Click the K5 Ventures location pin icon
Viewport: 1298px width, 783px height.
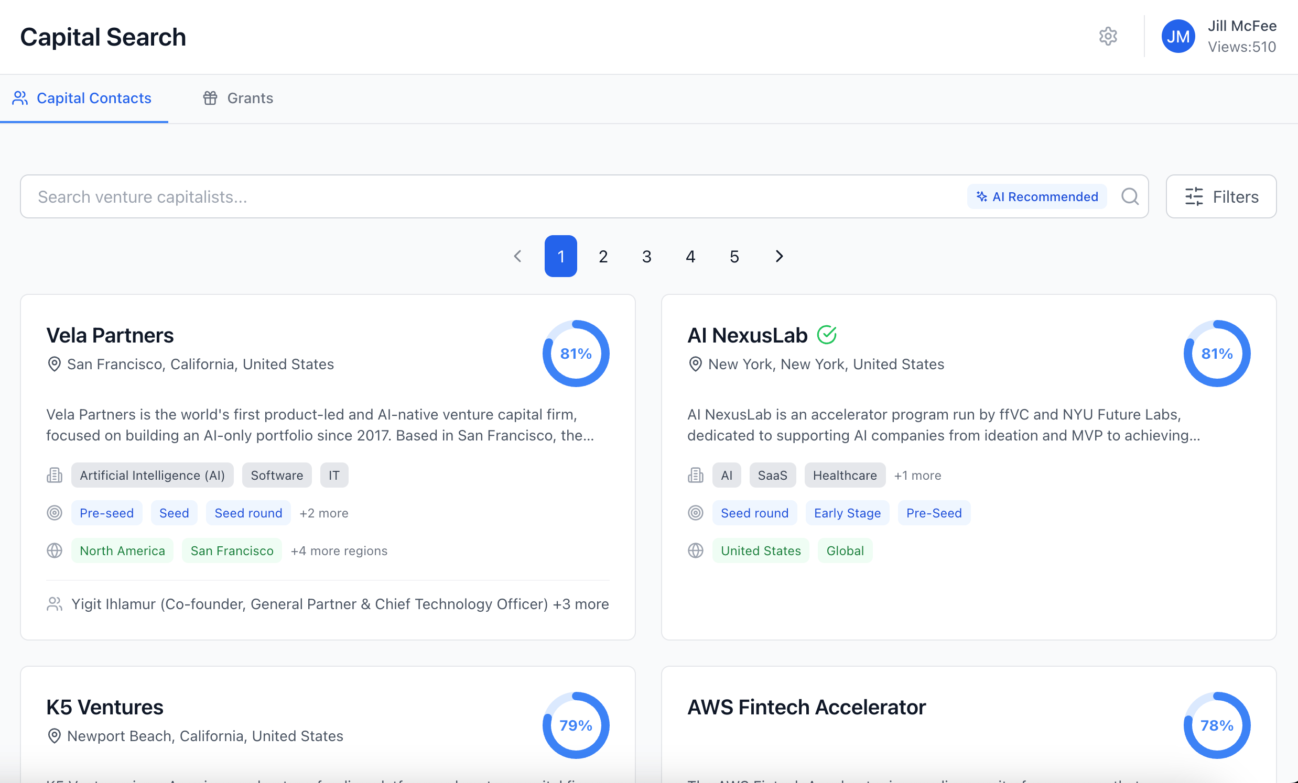[x=55, y=736]
